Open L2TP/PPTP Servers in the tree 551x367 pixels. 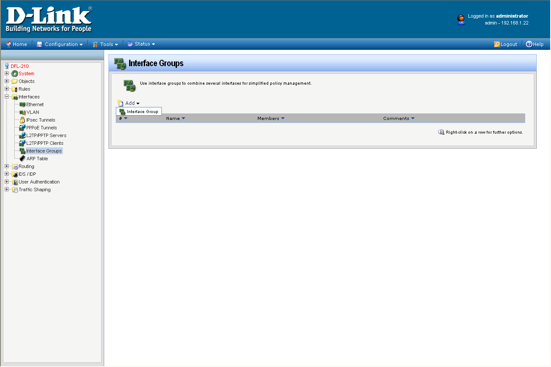[x=46, y=136]
